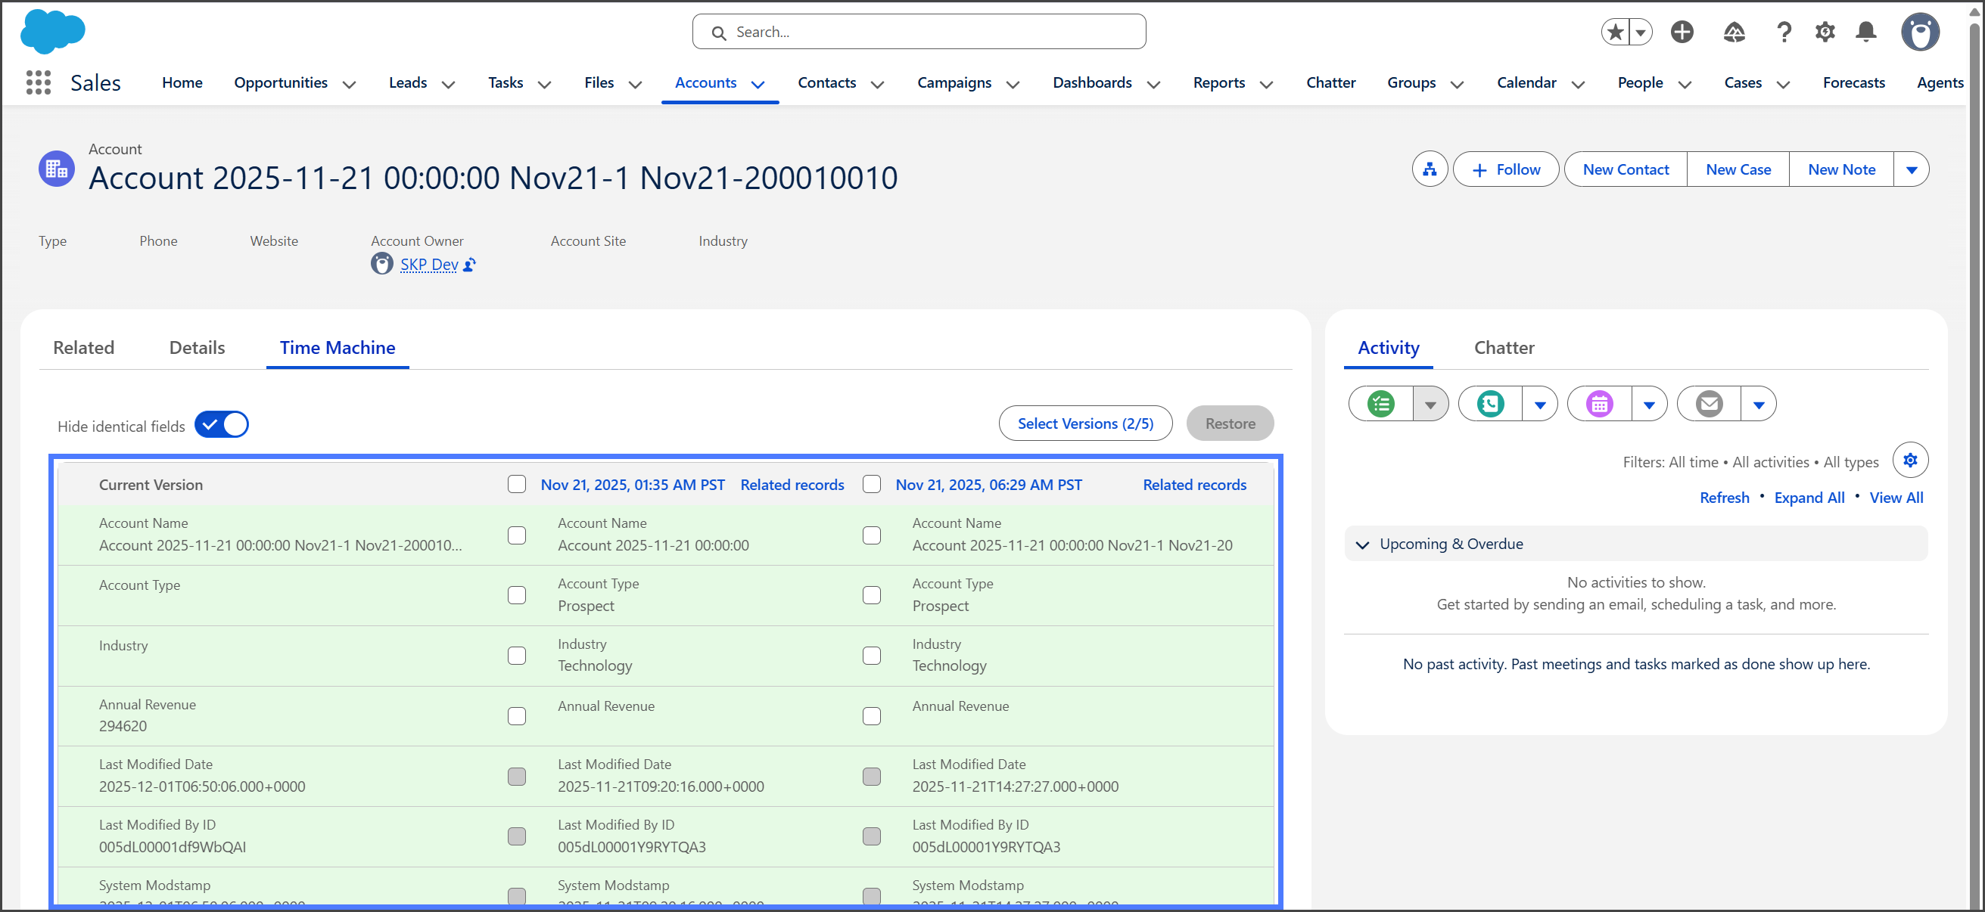Screen dimensions: 1985x912
Task: Switch to the Details tab
Action: pyautogui.click(x=197, y=348)
